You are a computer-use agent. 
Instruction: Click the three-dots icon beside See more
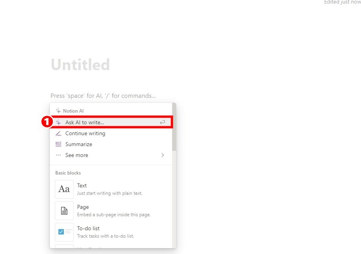[x=58, y=155]
